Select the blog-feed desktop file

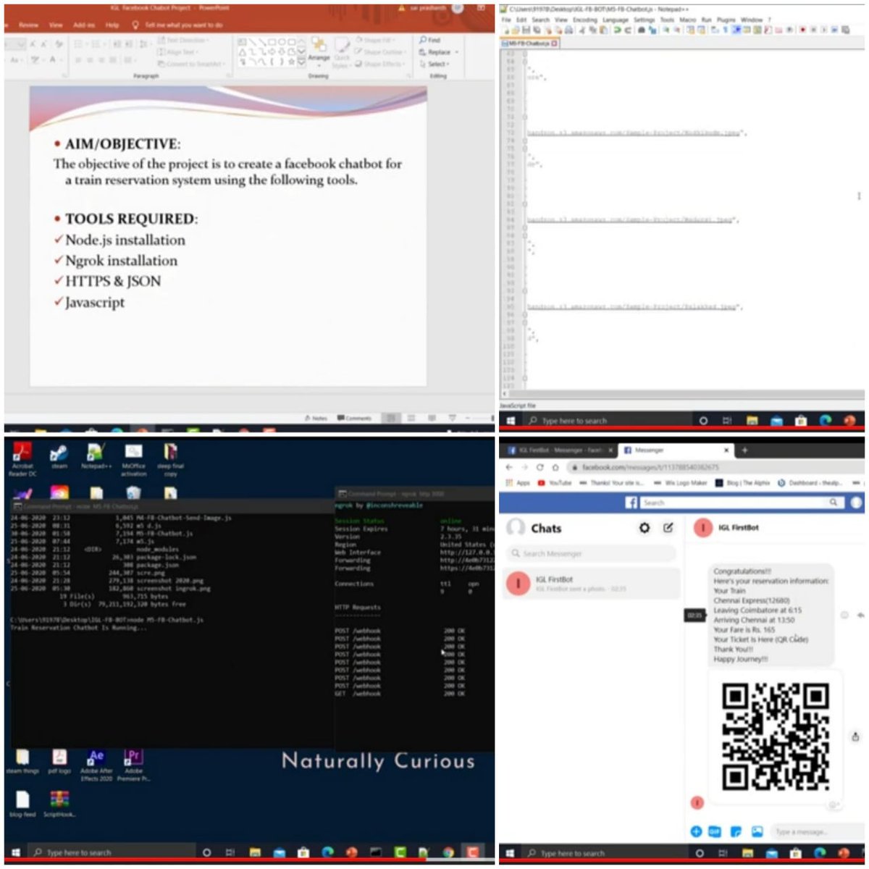(22, 804)
